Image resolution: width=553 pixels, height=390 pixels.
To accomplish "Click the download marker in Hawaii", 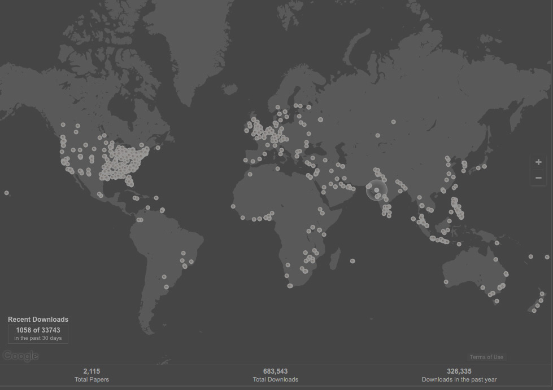I will 7,193.
